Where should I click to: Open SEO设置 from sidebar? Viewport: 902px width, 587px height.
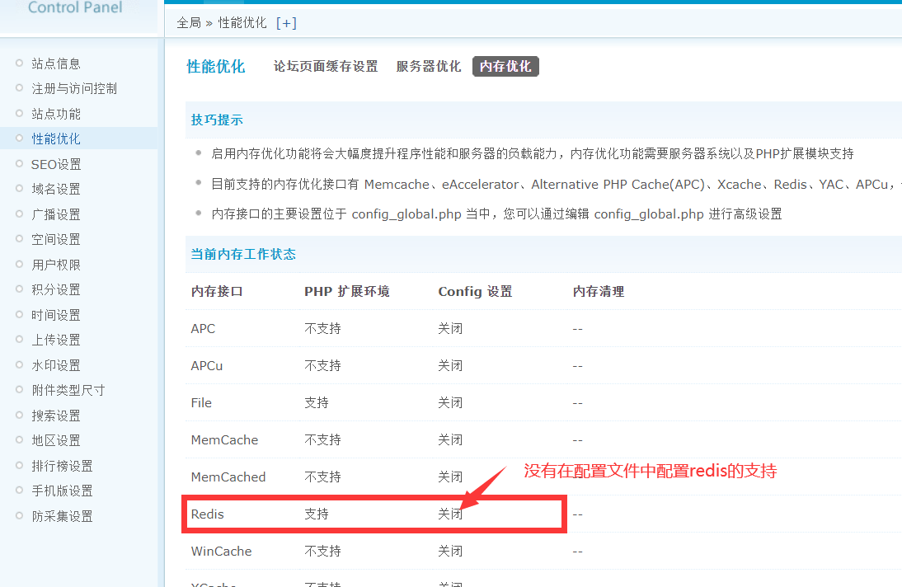56,164
